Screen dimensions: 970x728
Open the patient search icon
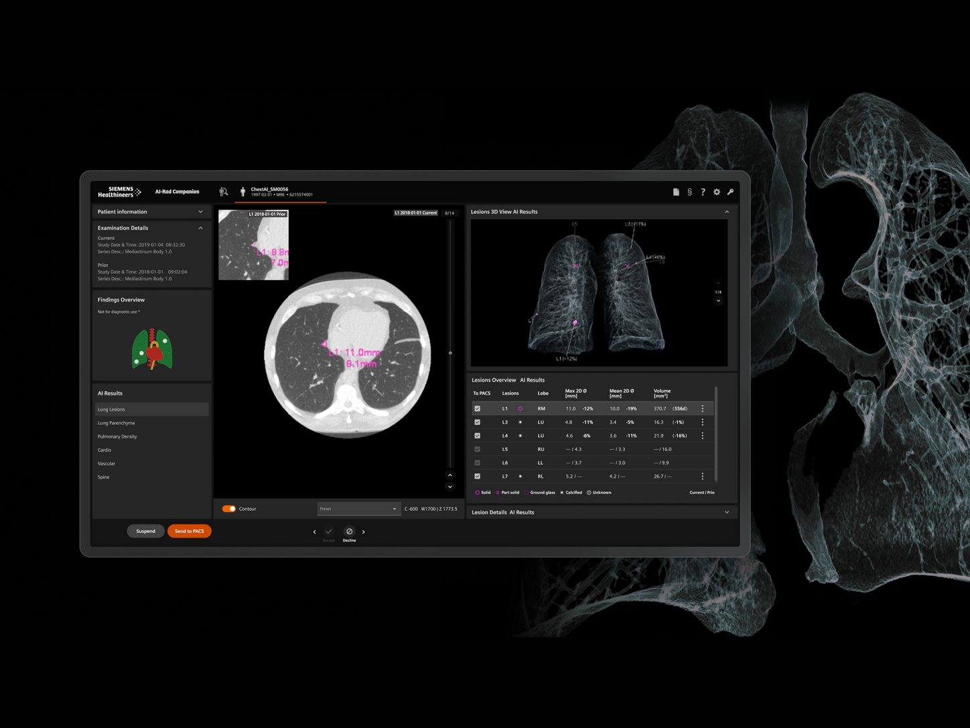(x=224, y=192)
